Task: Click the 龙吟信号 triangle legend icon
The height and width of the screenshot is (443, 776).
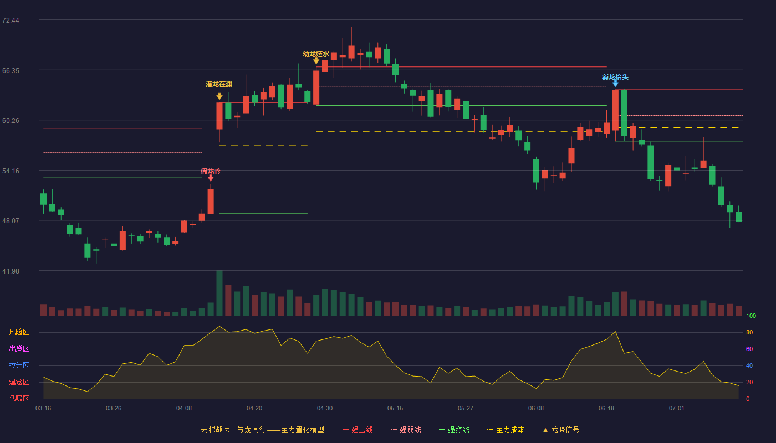Action: (x=545, y=430)
